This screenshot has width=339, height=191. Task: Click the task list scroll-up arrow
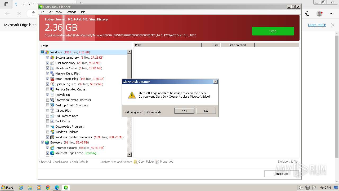pos(130,52)
